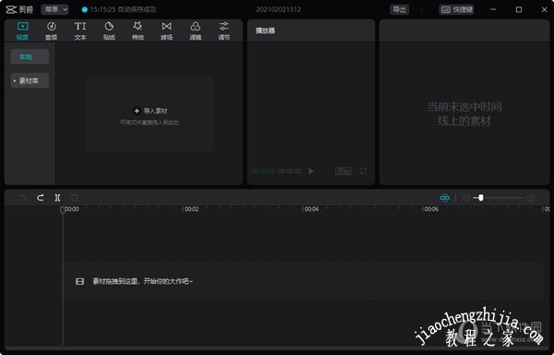Click the 播放器 panel title
Image resolution: width=554 pixels, height=355 pixels.
[x=265, y=31]
